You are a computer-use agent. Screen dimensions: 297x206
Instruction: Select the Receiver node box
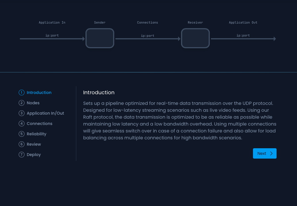coord(195,38)
